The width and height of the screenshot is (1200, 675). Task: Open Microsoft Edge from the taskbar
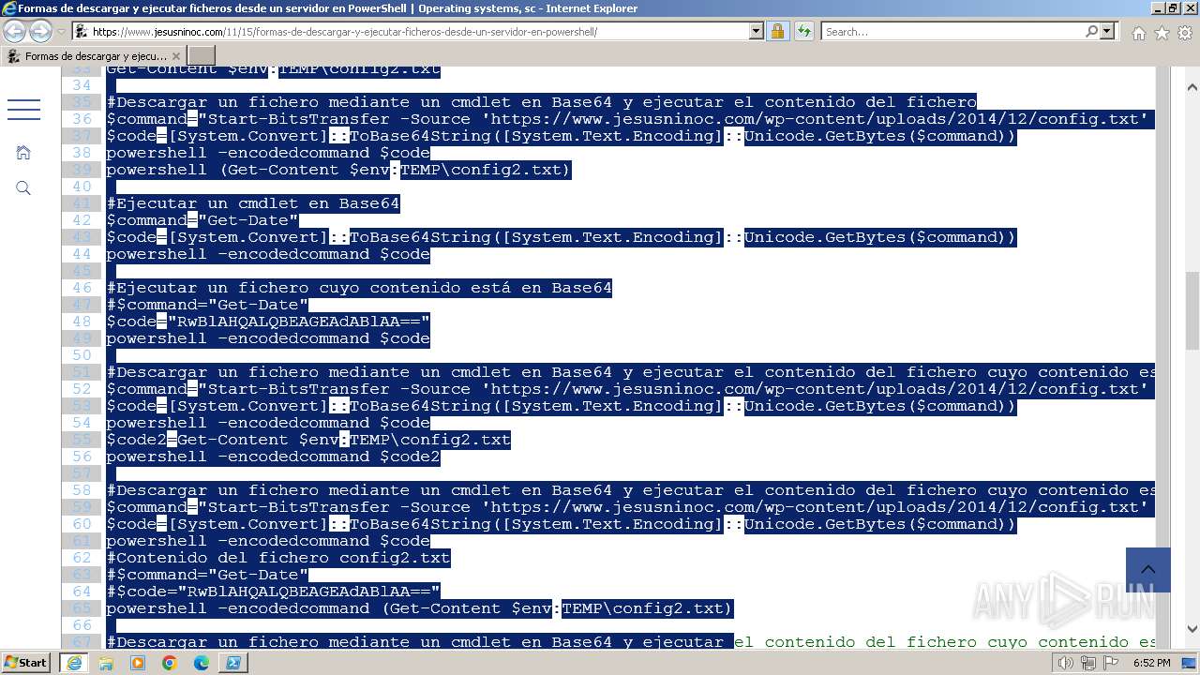click(202, 663)
